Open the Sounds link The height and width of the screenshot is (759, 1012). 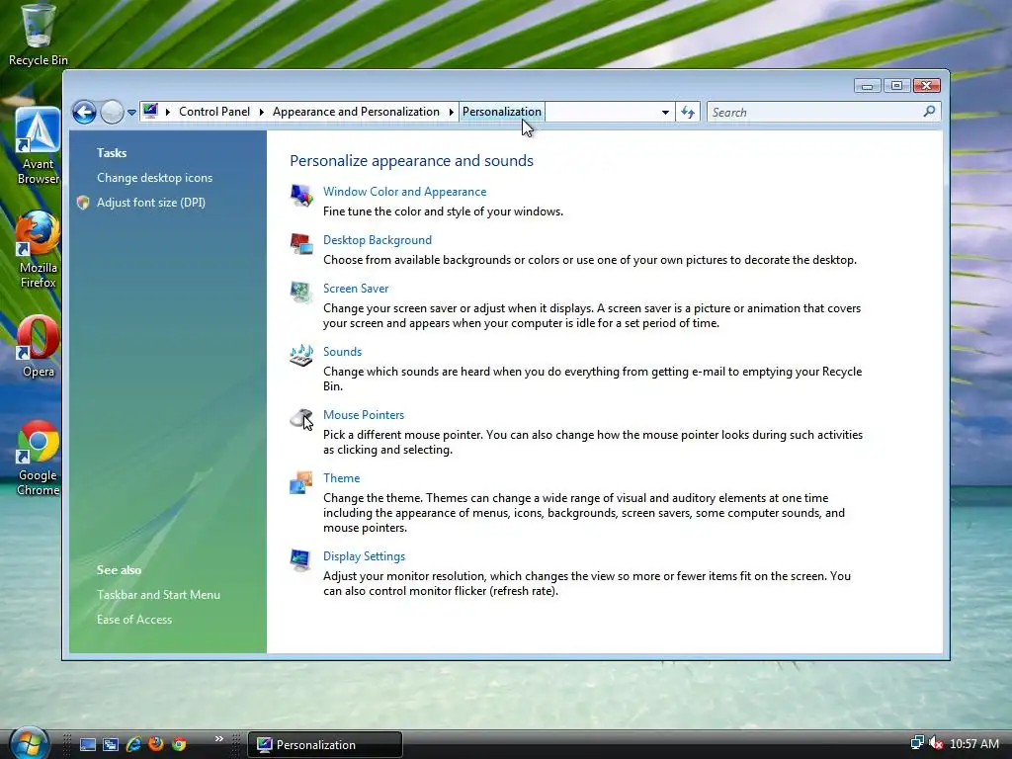click(x=342, y=352)
